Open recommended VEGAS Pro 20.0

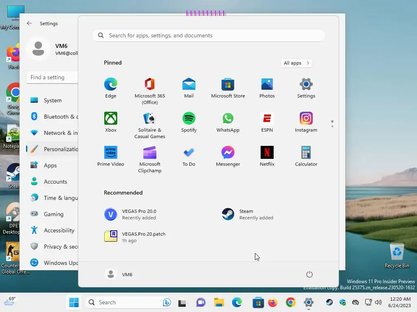(x=130, y=214)
